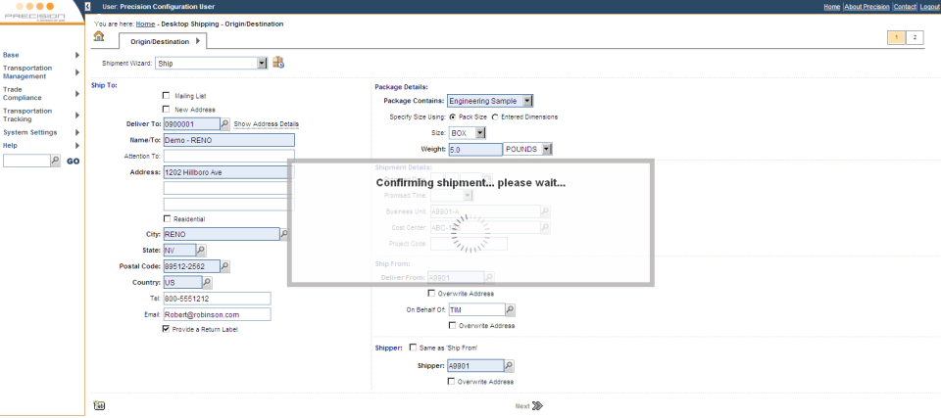Click On Behalf Of field

(476, 309)
